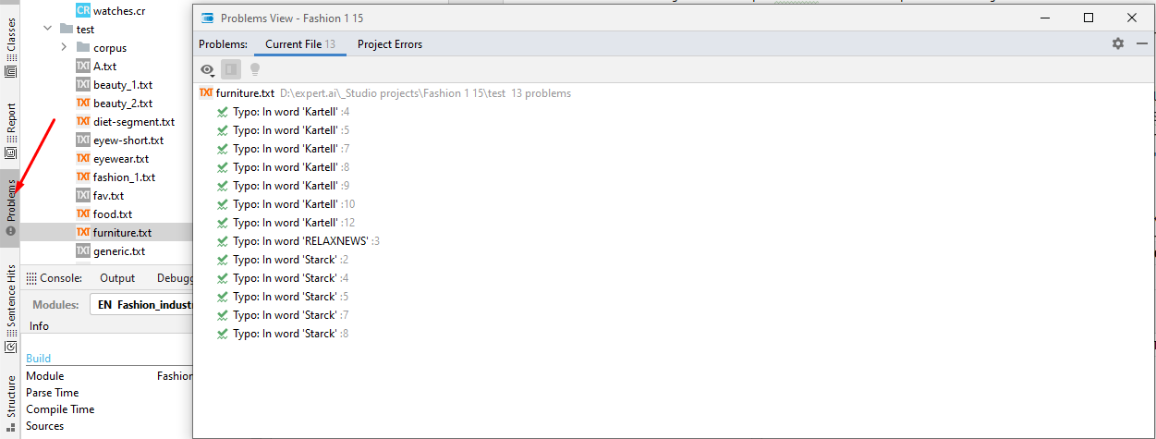Screen dimensions: 1156x439
Task: Click the eye view-options icon
Action: click(x=207, y=69)
